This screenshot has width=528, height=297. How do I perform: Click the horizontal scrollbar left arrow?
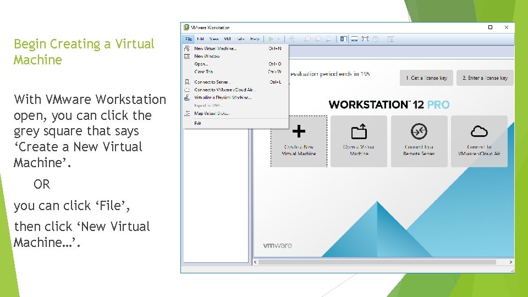click(255, 262)
